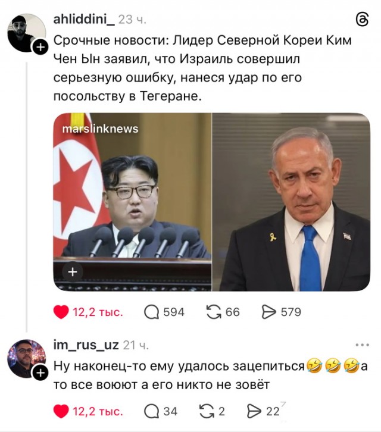The image size is (381, 432).
Task: Repost the im_rus_uz comment
Action: tap(207, 412)
